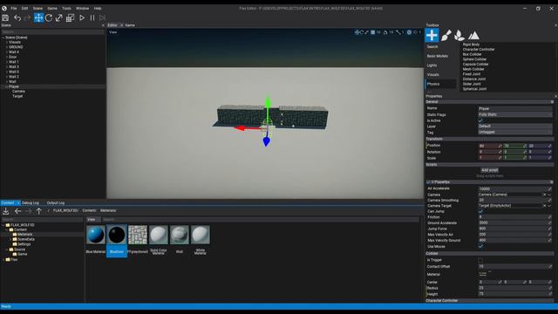Click the Redo arrow icon
This screenshot has height=314, width=558.
coord(27,17)
